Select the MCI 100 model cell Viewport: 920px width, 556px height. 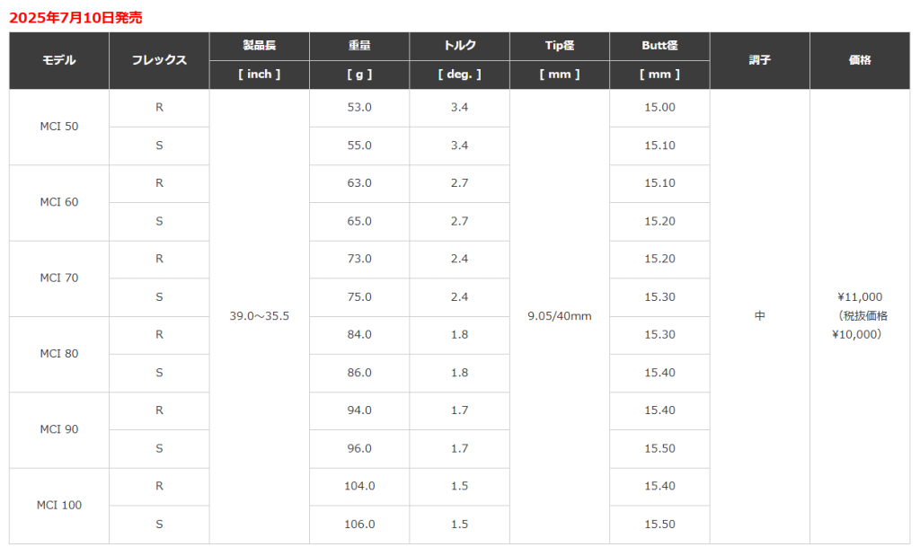click(x=59, y=505)
